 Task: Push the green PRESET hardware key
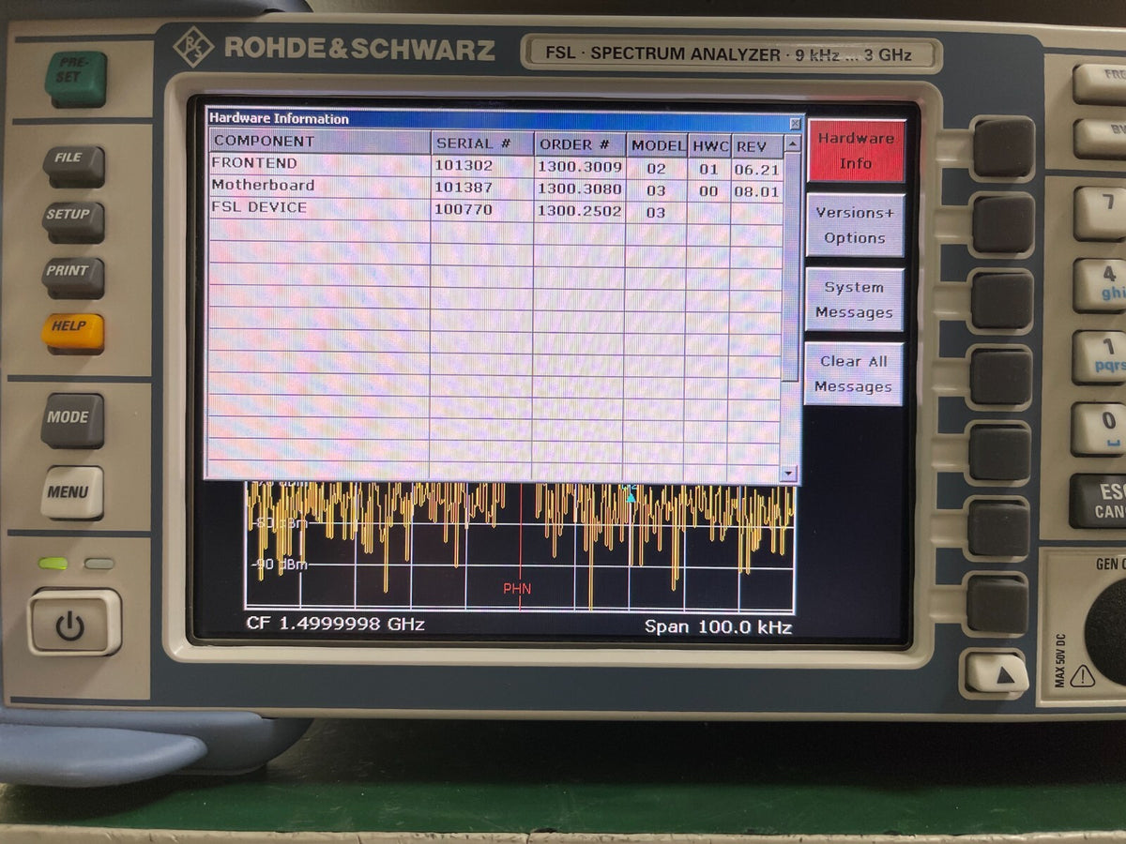coord(75,79)
